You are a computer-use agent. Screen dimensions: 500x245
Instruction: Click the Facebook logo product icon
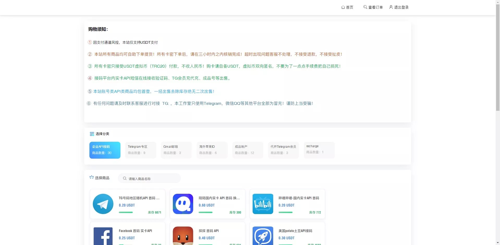[103, 236]
